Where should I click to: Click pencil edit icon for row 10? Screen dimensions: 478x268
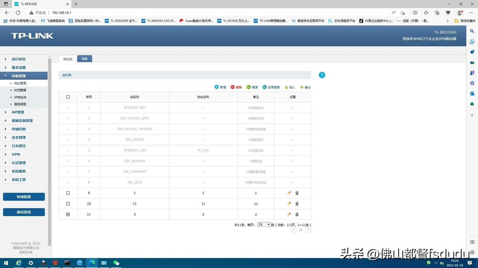click(x=289, y=204)
